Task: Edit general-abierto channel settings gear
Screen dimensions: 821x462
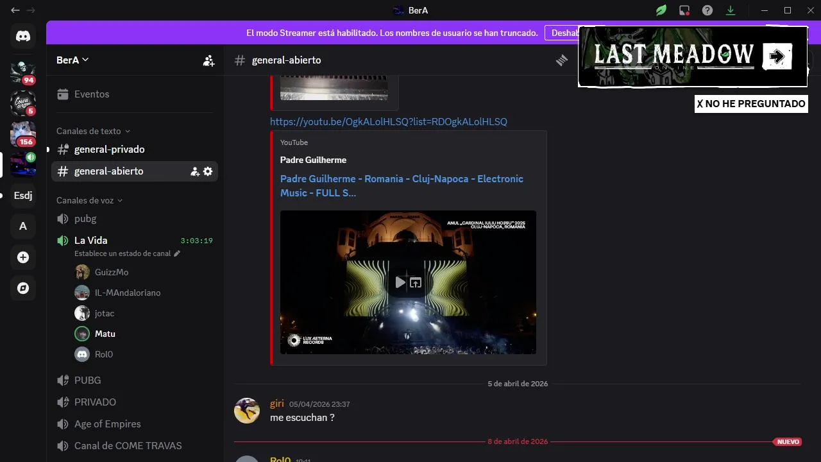Action: coord(208,171)
